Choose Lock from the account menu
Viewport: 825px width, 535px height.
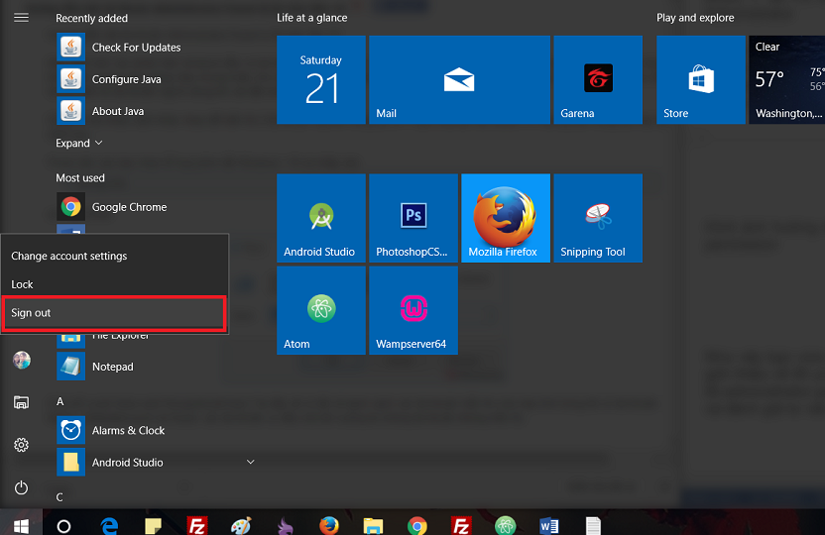(x=115, y=284)
